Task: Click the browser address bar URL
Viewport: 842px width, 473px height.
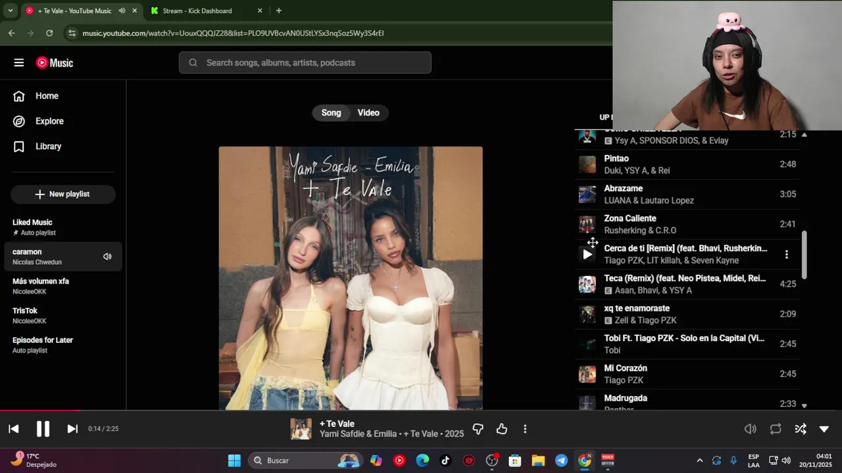Action: coord(234,33)
